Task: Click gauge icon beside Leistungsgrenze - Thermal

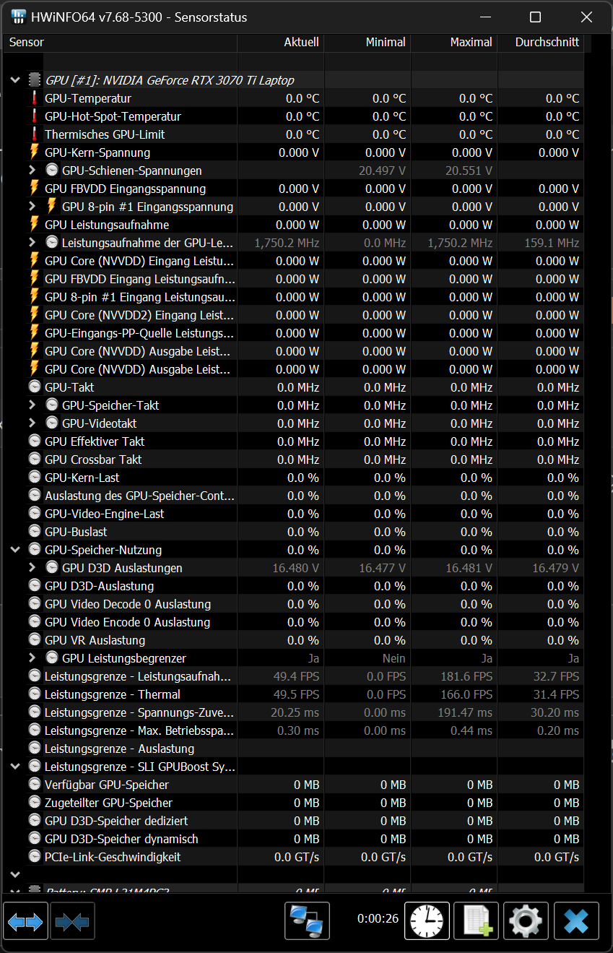Action: coord(35,694)
